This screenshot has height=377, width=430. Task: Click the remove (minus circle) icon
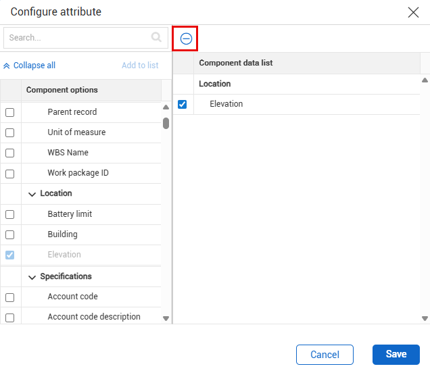(x=186, y=39)
